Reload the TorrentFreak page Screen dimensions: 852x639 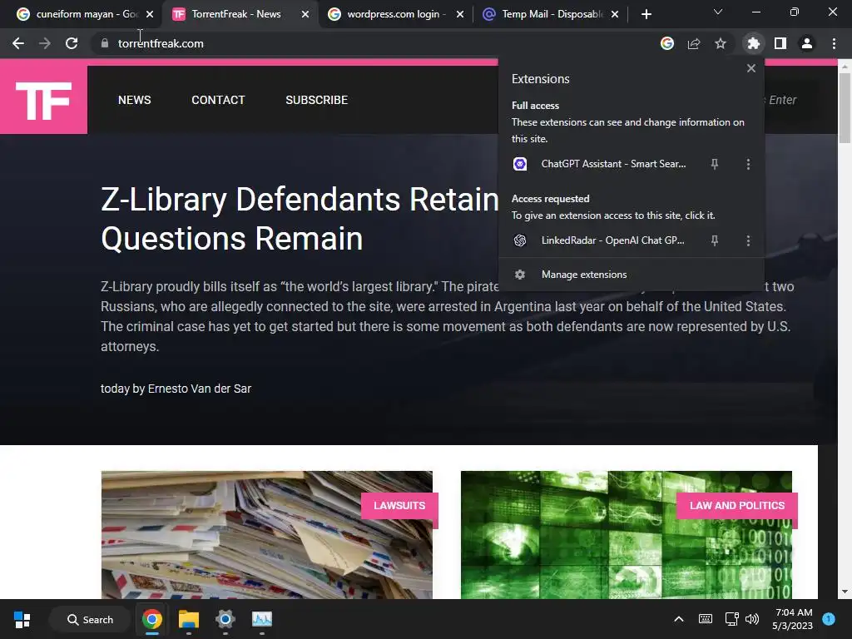pyautogui.click(x=72, y=43)
